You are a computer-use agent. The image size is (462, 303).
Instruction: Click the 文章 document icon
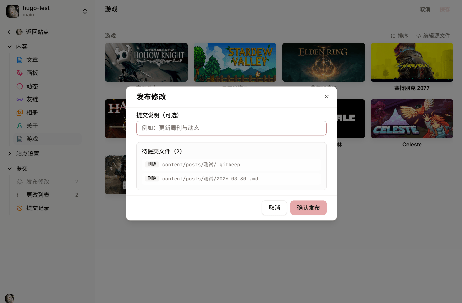(x=20, y=60)
